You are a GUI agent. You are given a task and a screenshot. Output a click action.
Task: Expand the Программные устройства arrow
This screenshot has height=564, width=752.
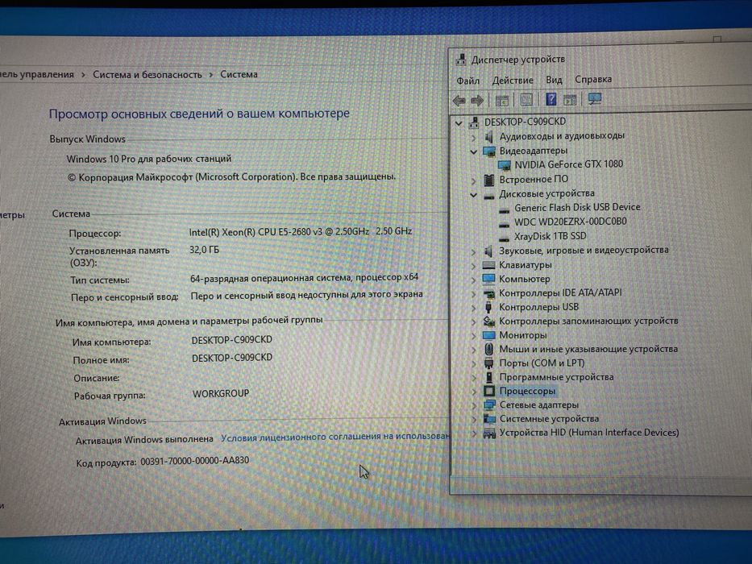click(474, 378)
